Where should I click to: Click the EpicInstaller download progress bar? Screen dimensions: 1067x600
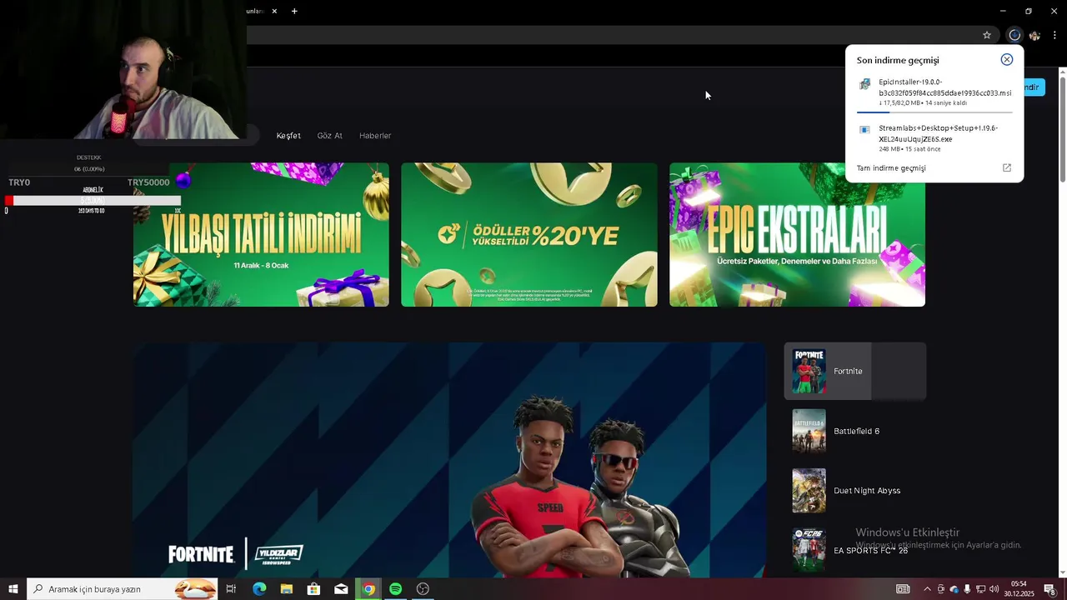[x=934, y=112]
